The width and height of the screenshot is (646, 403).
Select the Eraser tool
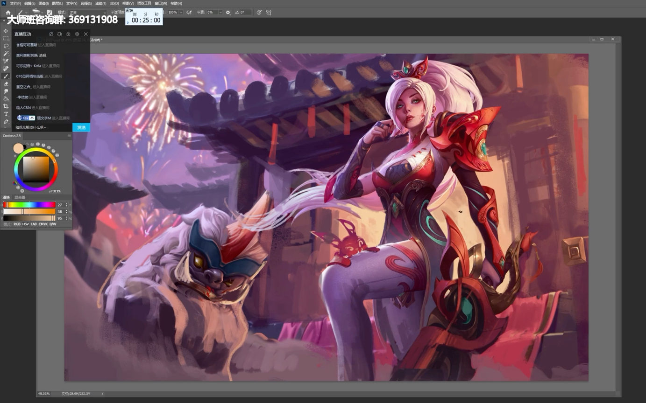(x=6, y=84)
